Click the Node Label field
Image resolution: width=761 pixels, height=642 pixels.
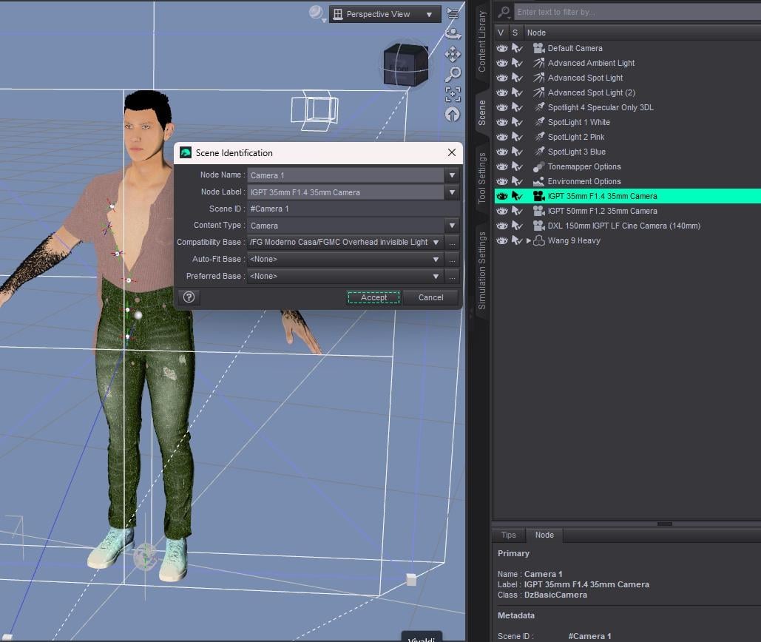(x=345, y=192)
